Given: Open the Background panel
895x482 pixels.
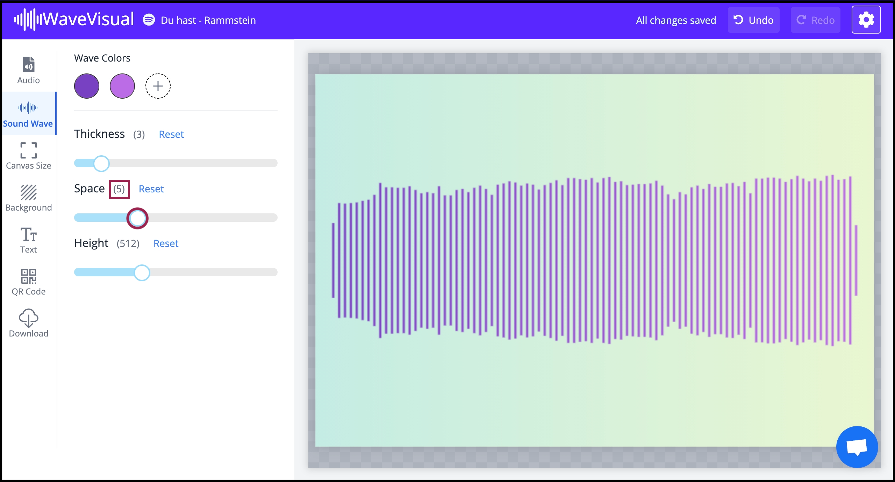Looking at the screenshot, I should pyautogui.click(x=28, y=198).
